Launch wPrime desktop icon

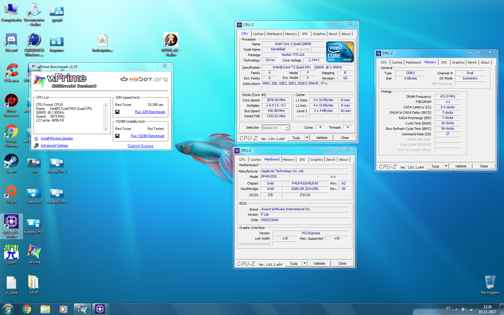pyautogui.click(x=34, y=254)
